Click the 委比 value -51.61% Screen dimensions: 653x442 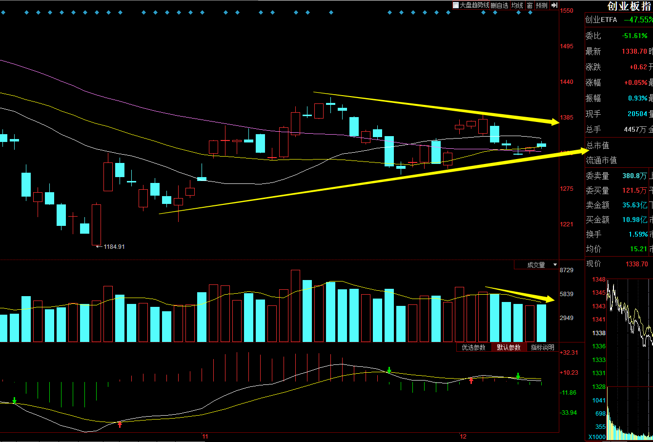(x=634, y=36)
